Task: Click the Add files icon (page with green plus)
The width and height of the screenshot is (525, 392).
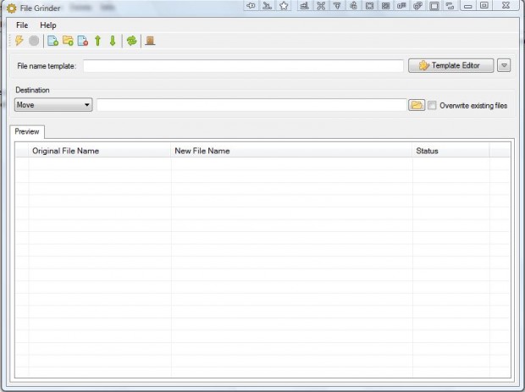Action: click(52, 41)
